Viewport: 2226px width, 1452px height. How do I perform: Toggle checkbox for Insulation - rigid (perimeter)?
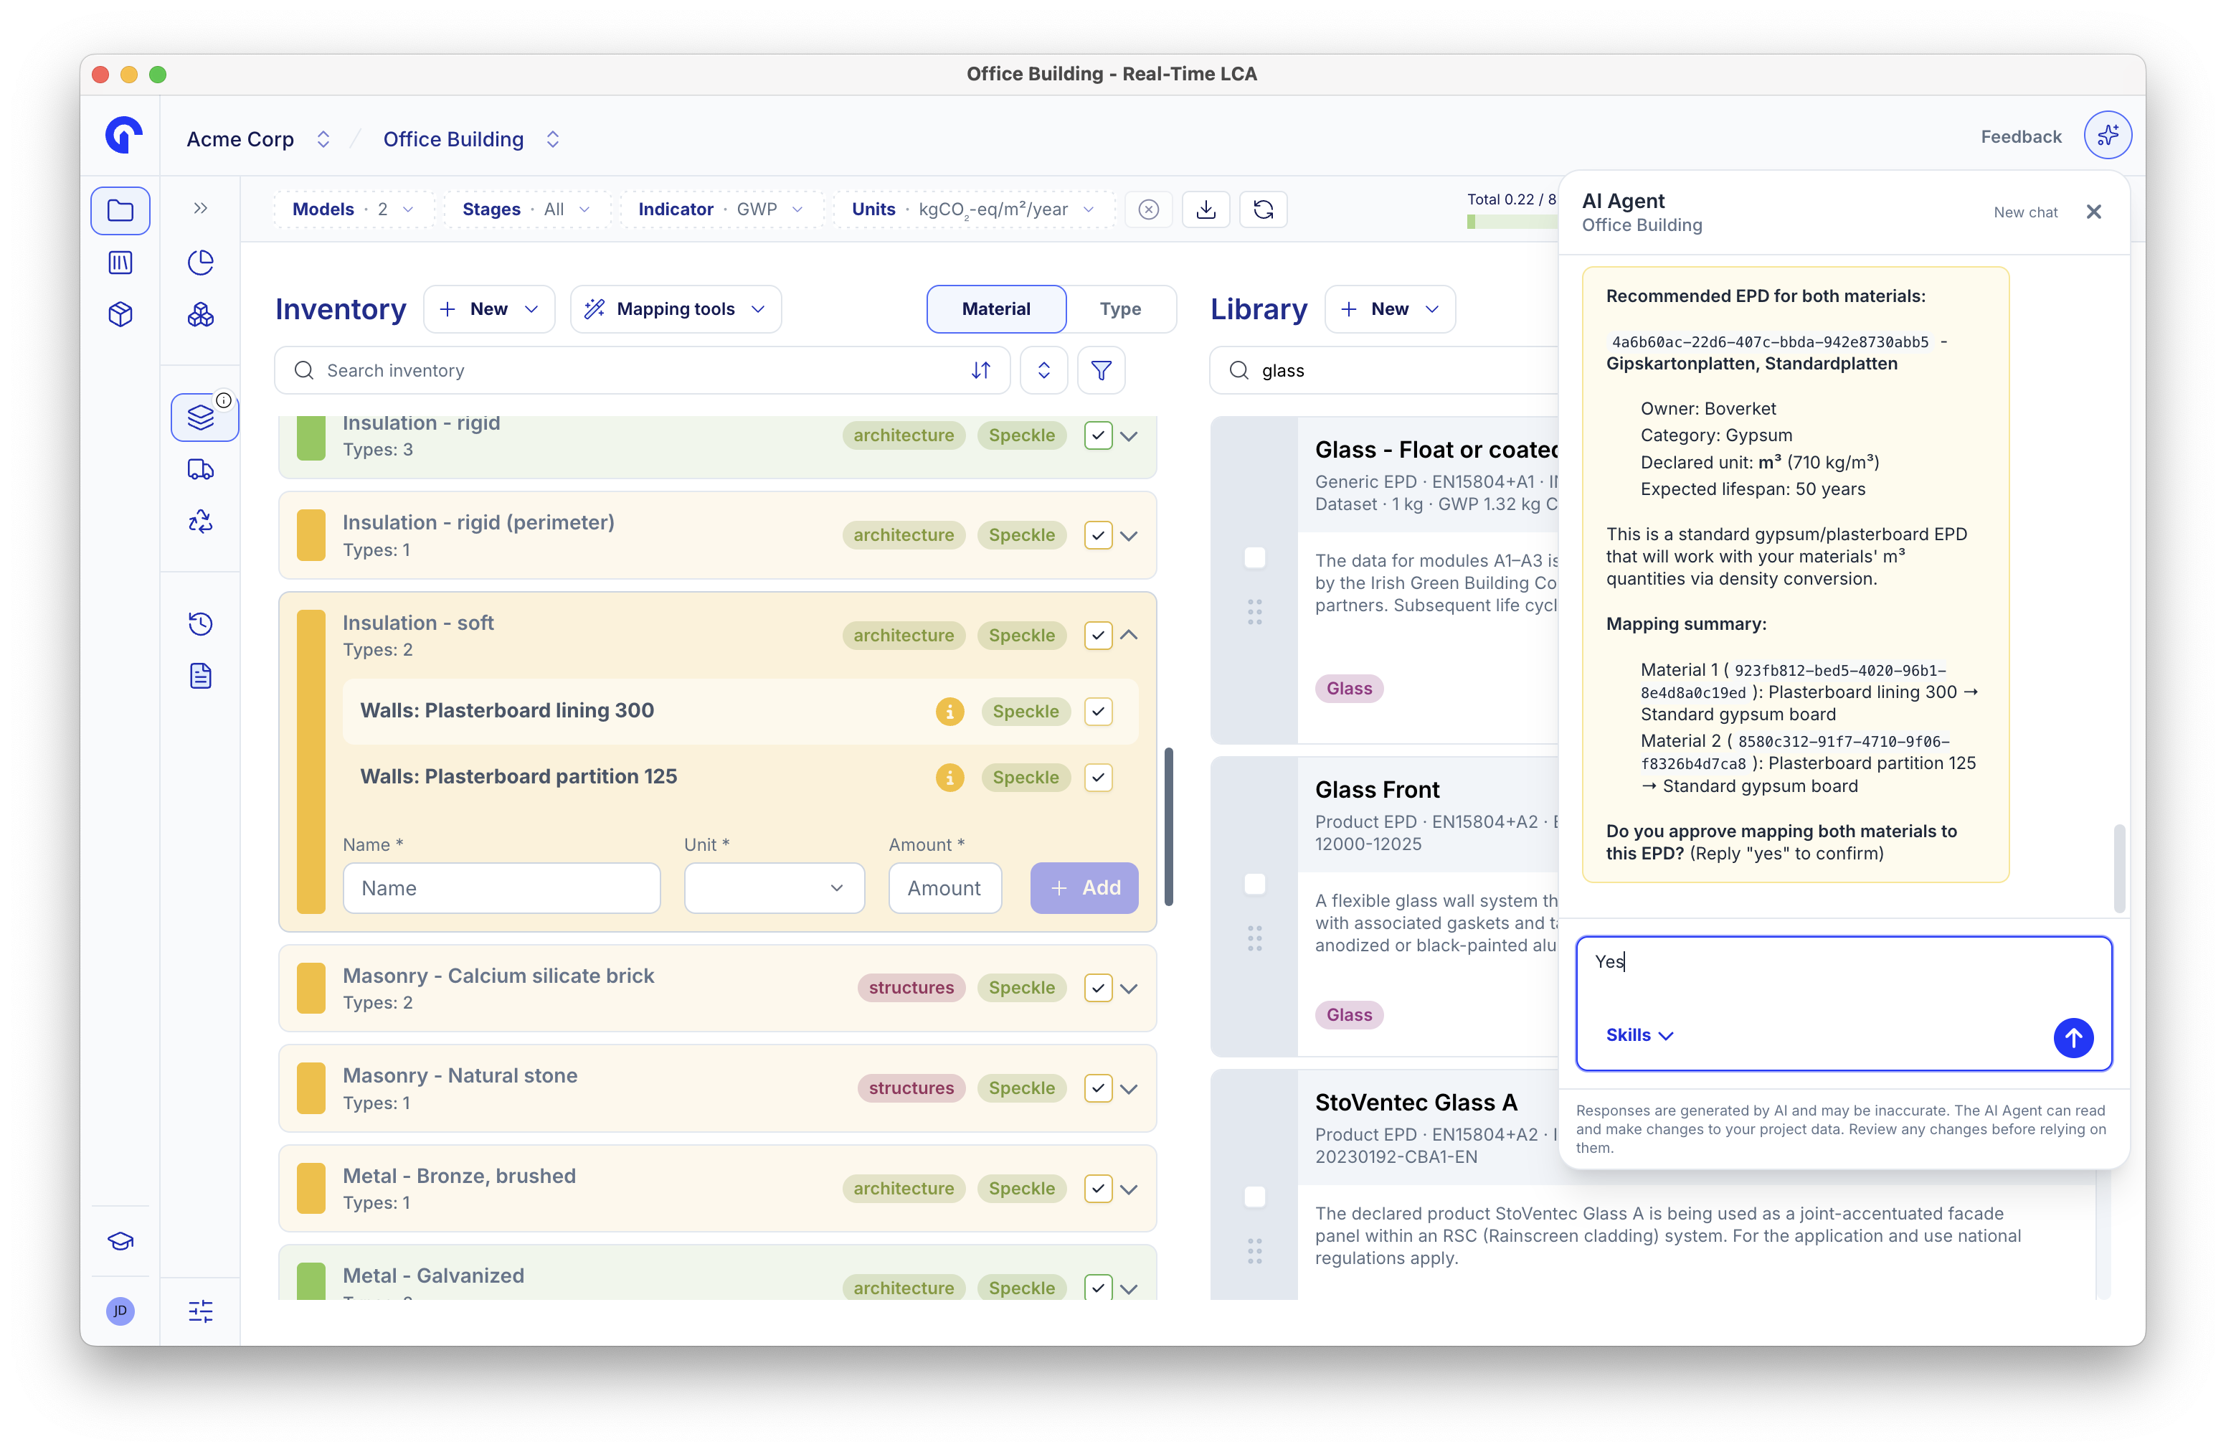[1098, 535]
